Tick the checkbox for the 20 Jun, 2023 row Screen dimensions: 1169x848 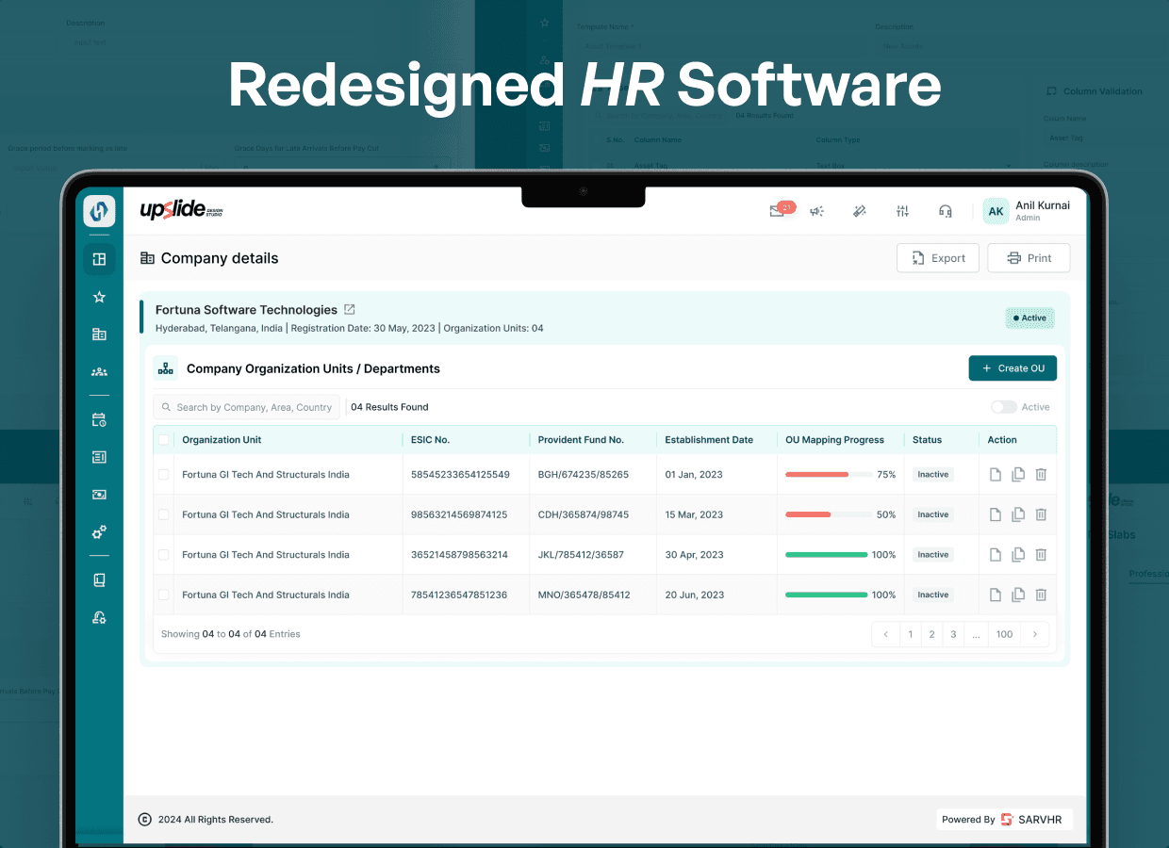coord(164,595)
